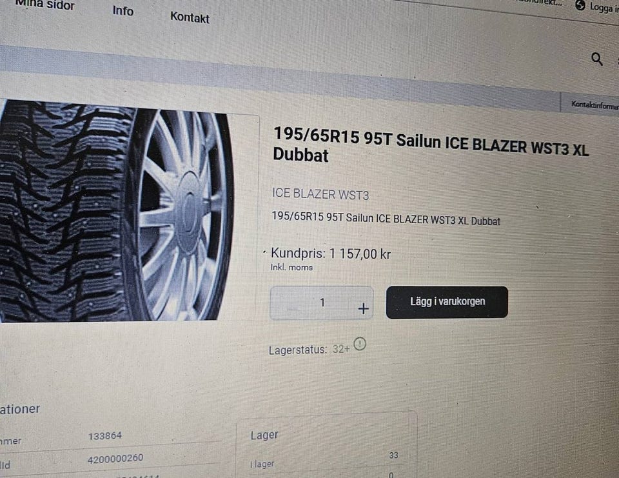Image resolution: width=619 pixels, height=478 pixels.
Task: Click the Logga in link
Action: pos(604,8)
